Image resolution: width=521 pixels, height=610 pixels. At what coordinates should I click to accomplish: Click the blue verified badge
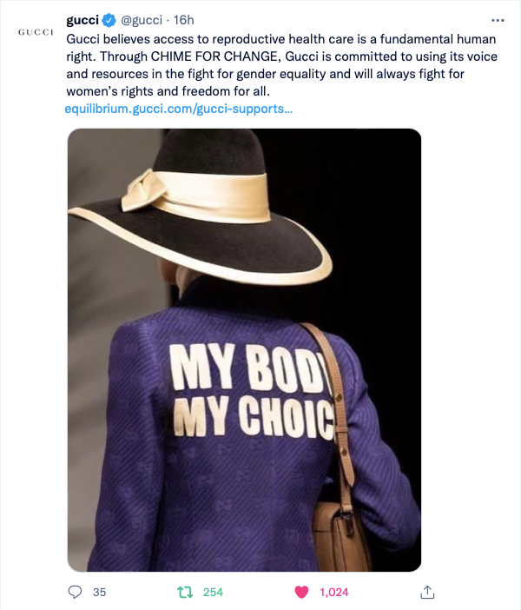pyautogui.click(x=109, y=20)
